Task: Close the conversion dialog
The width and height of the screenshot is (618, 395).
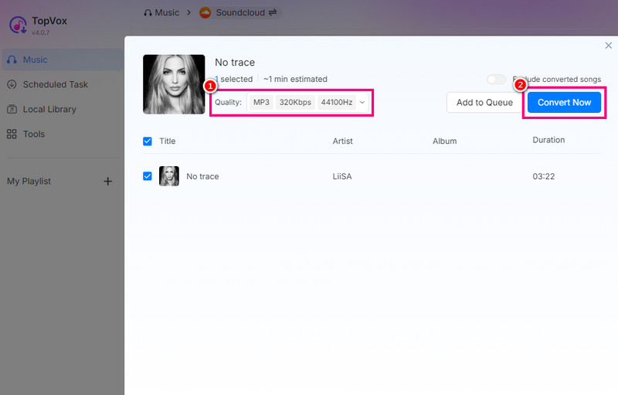Action: tap(608, 46)
